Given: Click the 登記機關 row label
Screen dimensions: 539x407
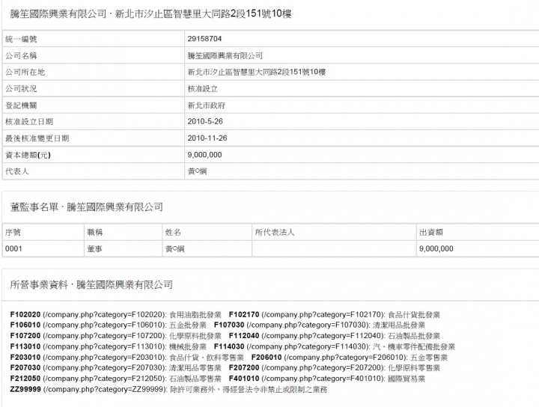Looking at the screenshot, I should [21, 105].
